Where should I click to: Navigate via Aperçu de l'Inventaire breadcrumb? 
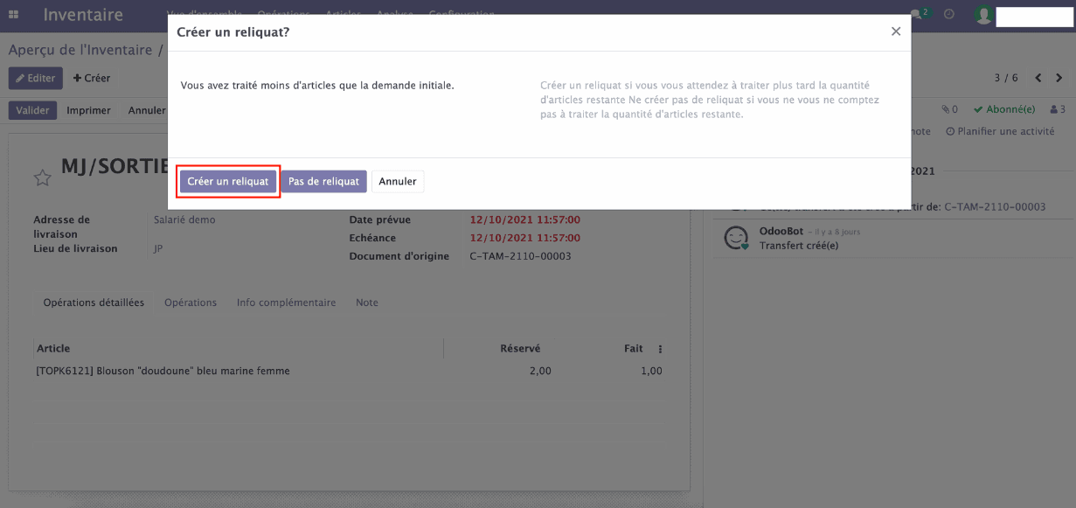click(79, 49)
